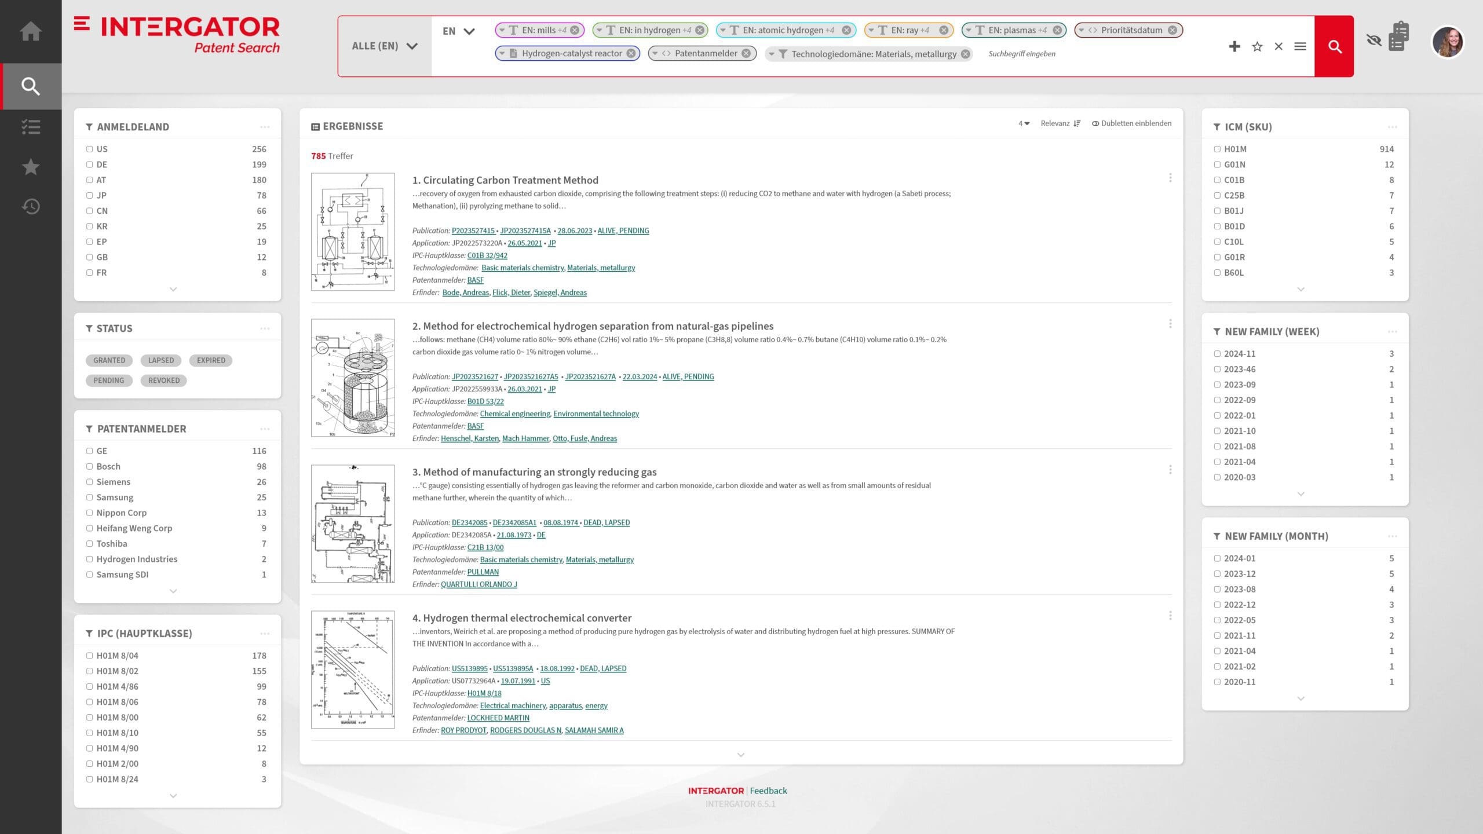Open the ALLE (EN) scope dropdown
The width and height of the screenshot is (1483, 834).
385,46
